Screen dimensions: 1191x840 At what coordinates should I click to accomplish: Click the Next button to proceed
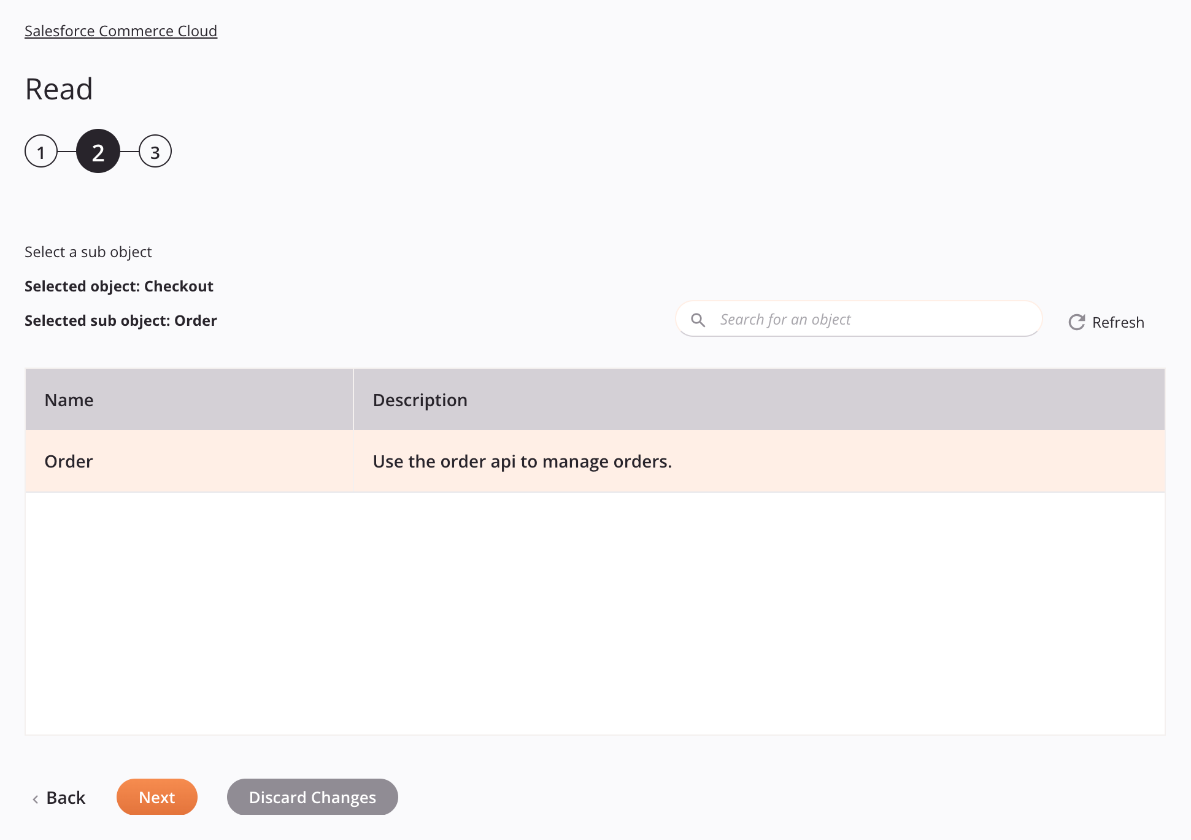pyautogui.click(x=156, y=796)
